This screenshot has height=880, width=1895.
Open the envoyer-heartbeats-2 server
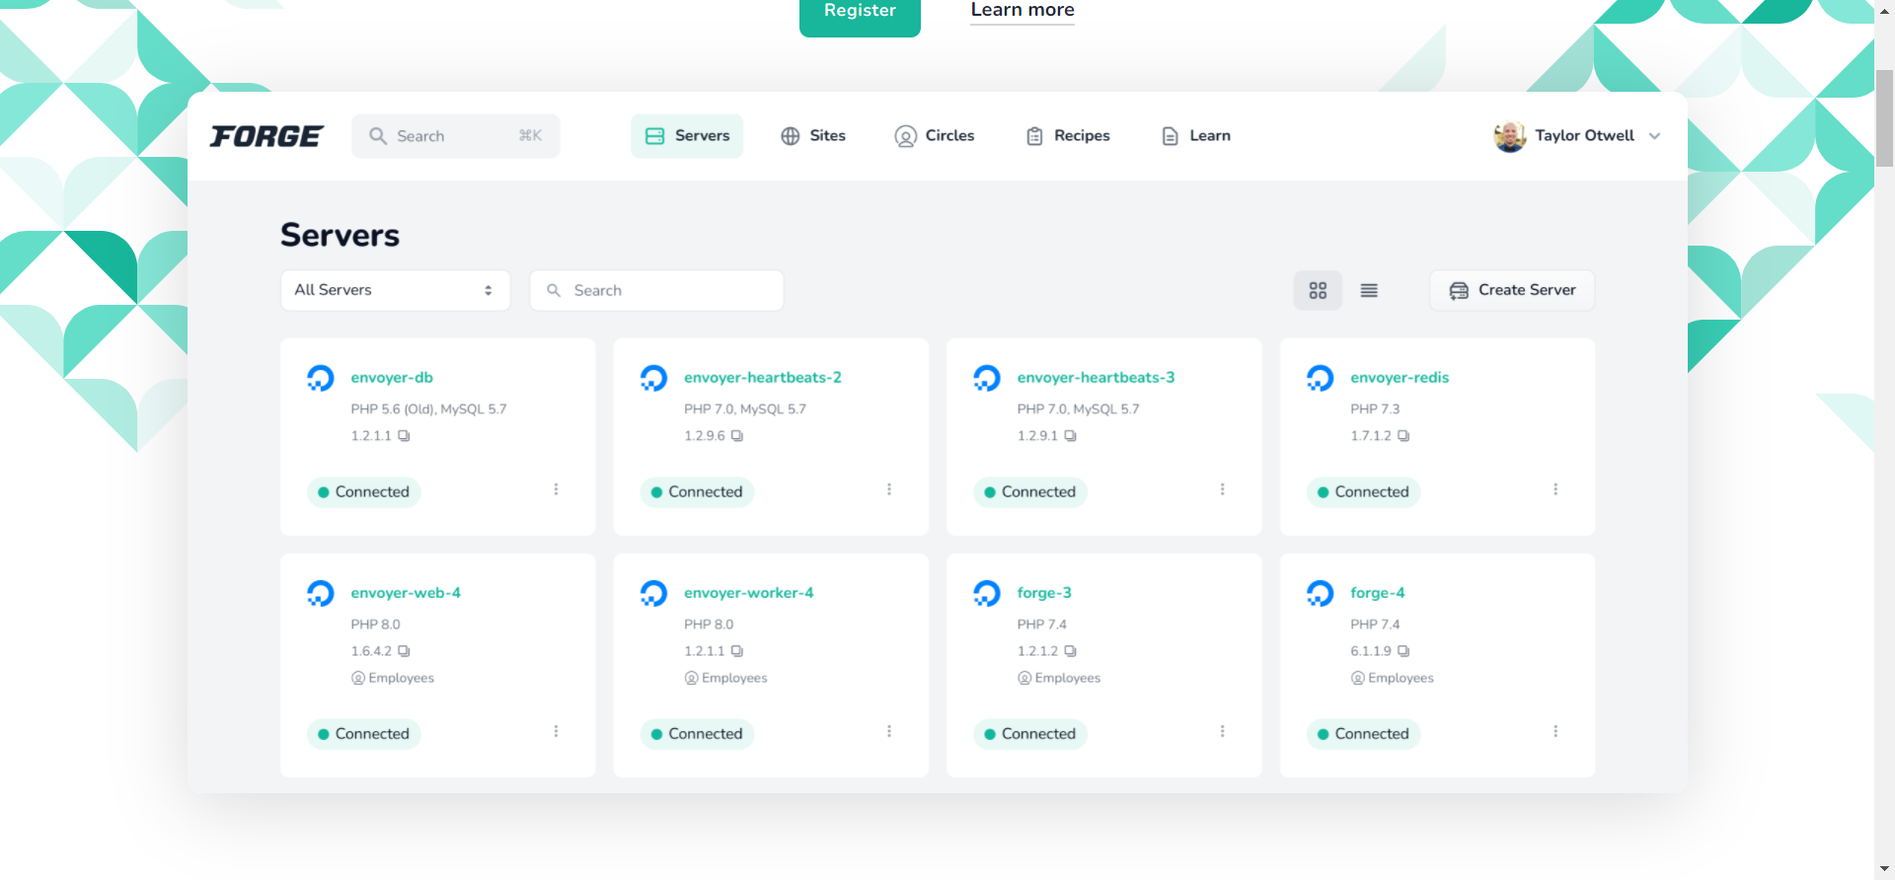click(763, 378)
